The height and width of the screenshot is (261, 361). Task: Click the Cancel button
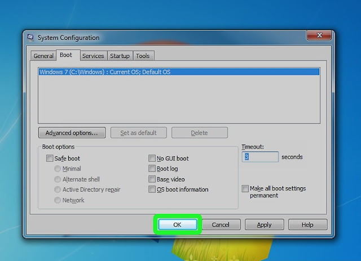[x=221, y=224]
